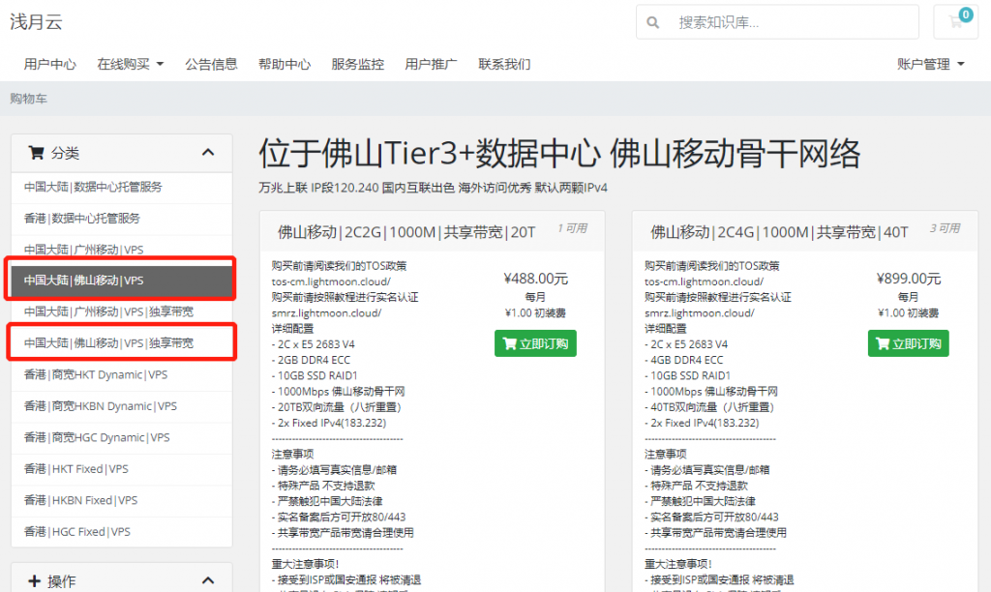This screenshot has width=991, height=592.
Task: Collapse the 操作 panel chevron
Action: (208, 581)
